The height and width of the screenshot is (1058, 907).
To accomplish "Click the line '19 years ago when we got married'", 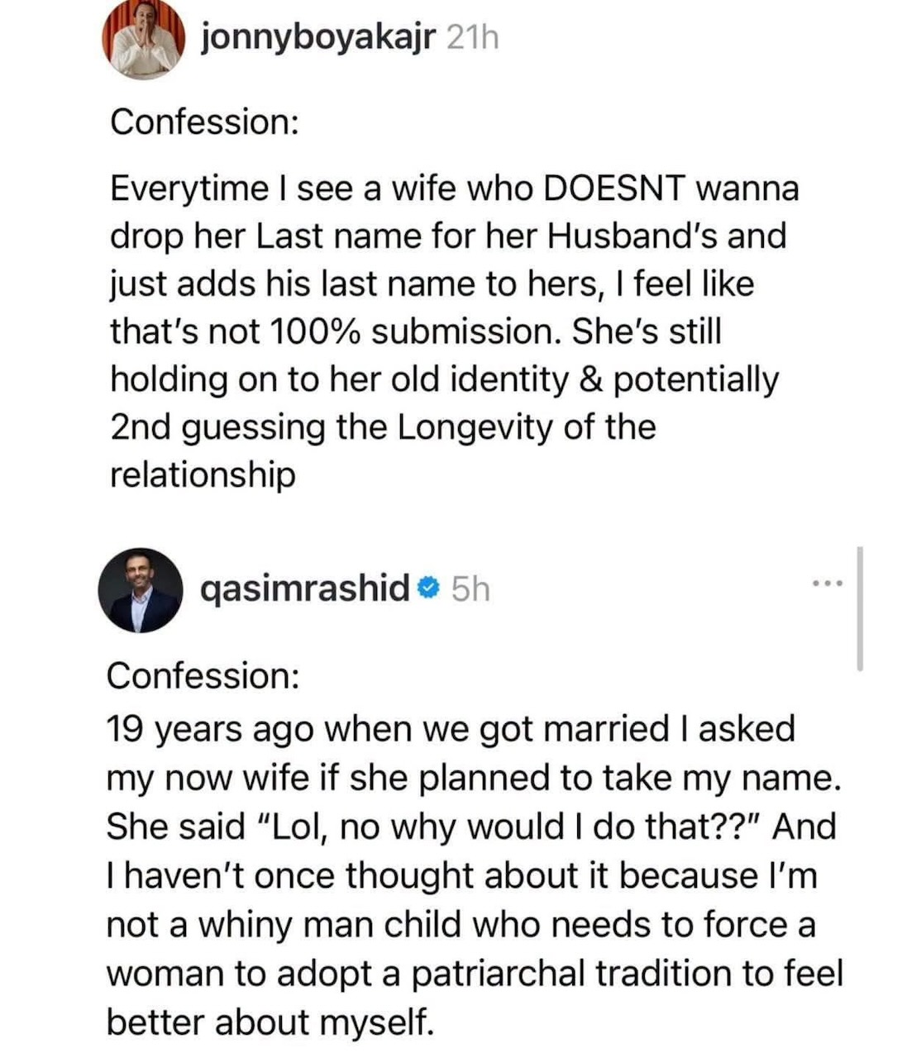I will coord(451,729).
